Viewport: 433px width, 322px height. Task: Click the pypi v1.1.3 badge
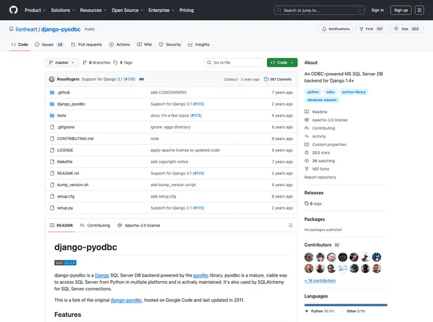[x=65, y=263]
